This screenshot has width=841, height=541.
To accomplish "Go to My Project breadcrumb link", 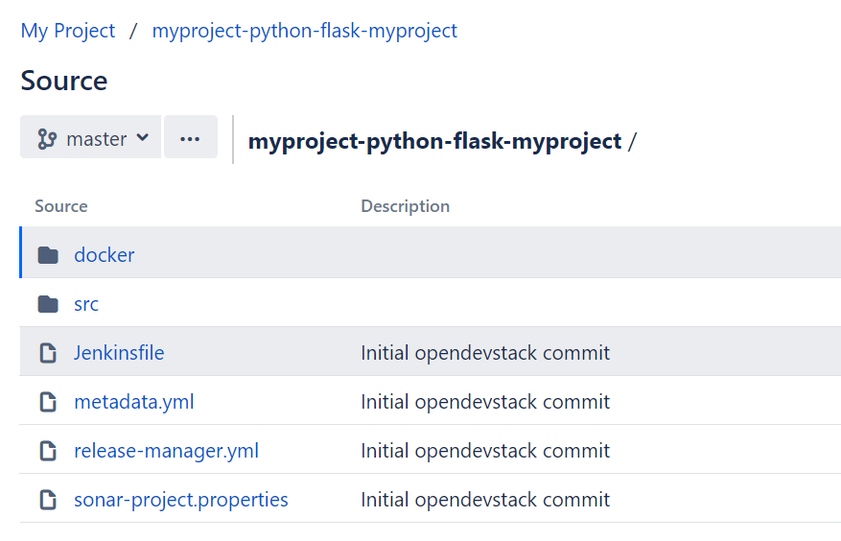I will coord(67,31).
